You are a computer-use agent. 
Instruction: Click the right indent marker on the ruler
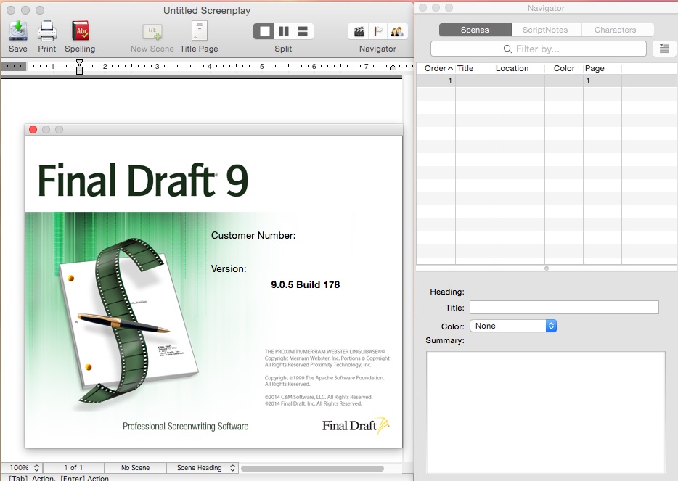[393, 67]
